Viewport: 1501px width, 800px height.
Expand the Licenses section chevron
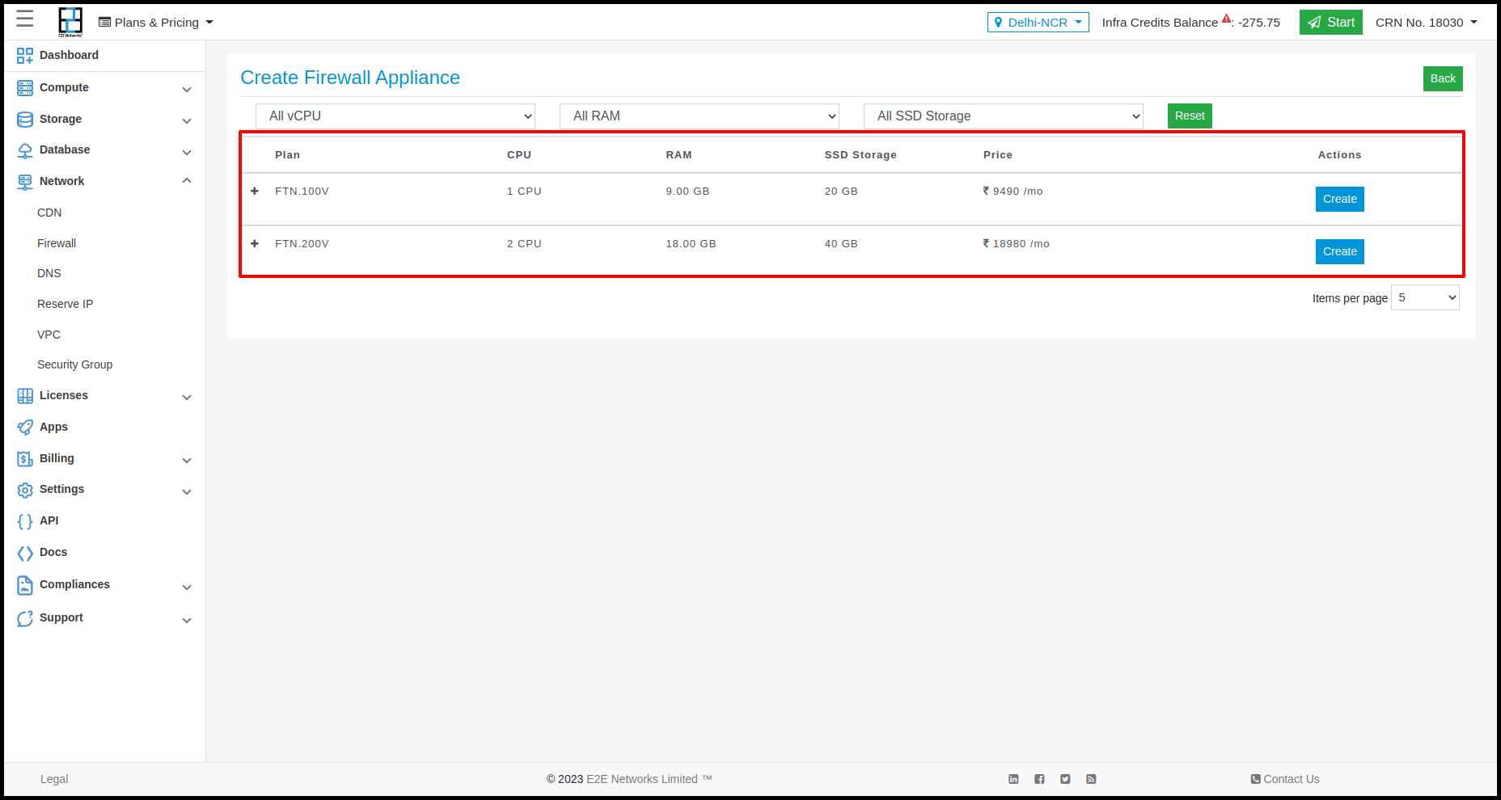tap(187, 398)
